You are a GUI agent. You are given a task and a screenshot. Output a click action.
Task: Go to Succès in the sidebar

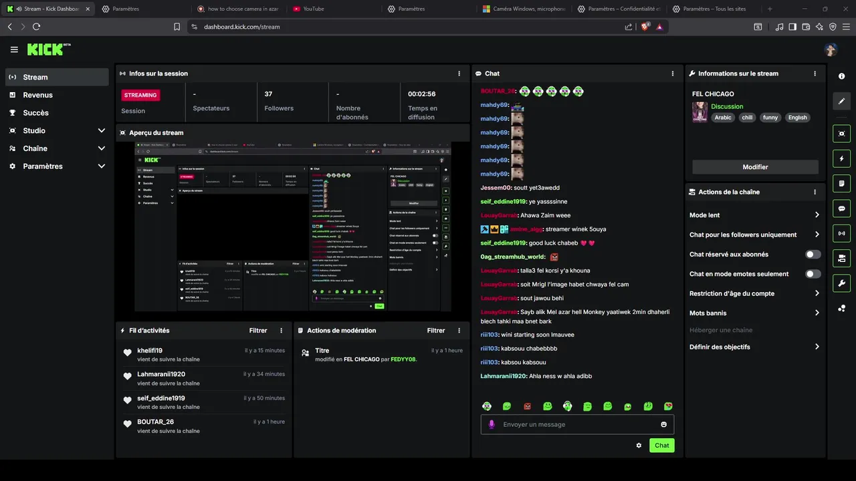tap(58, 113)
